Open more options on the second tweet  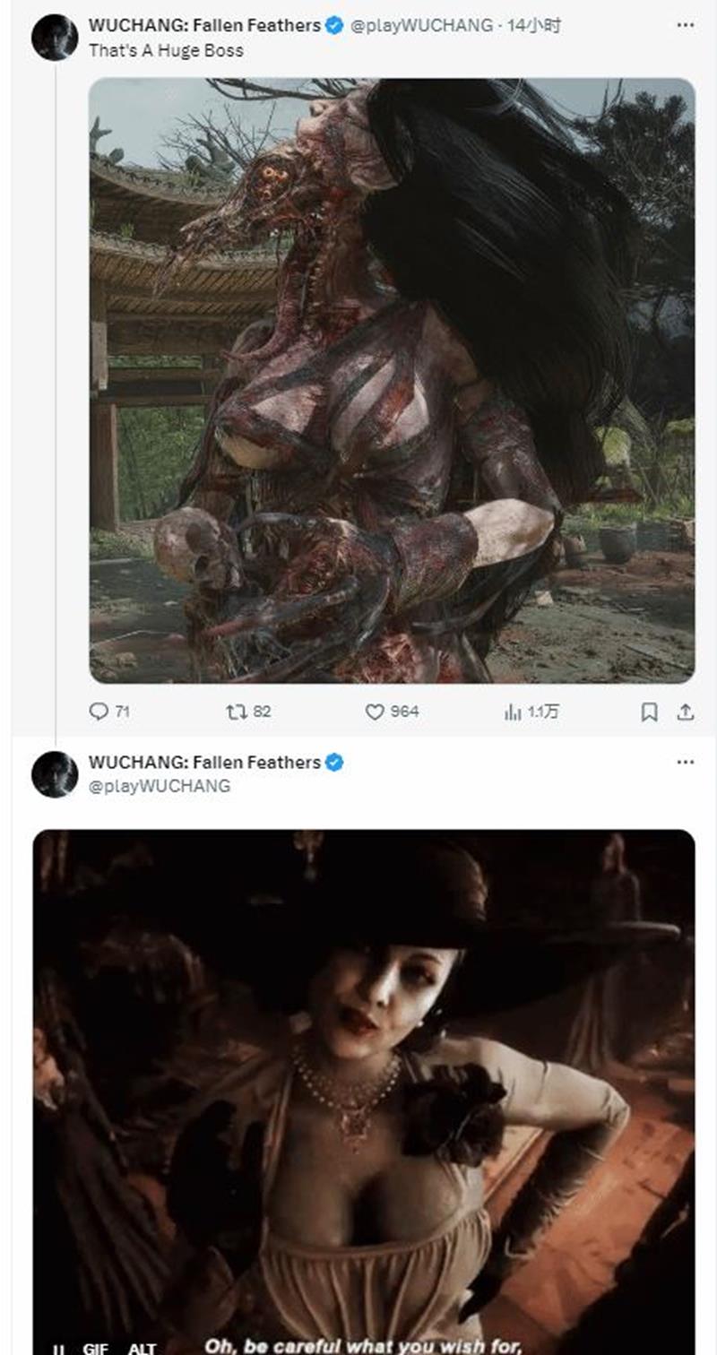click(685, 762)
